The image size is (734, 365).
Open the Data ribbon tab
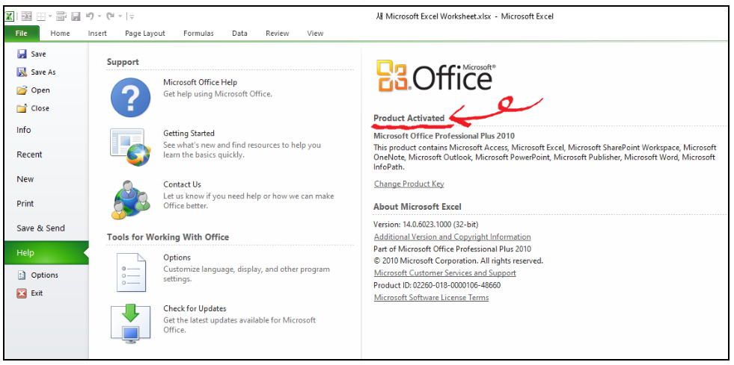click(239, 33)
